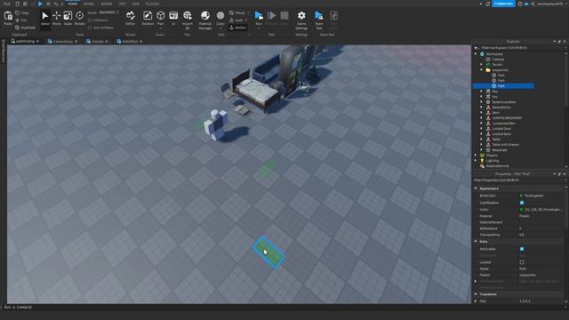Collapse the waypoints folder node
Viewport: 569px width, 320px height.
(482, 69)
